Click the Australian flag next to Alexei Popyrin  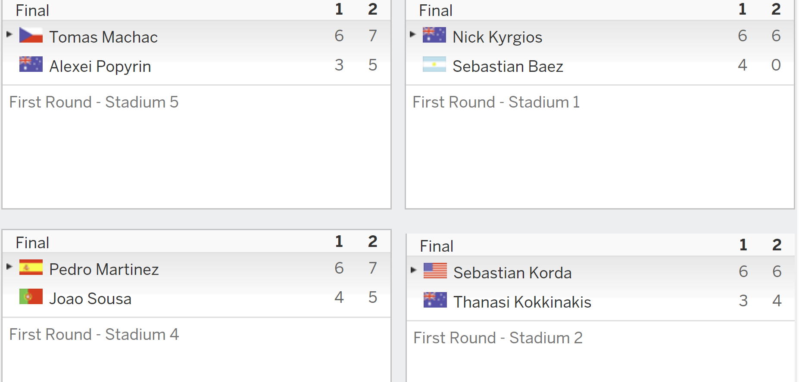coord(31,64)
